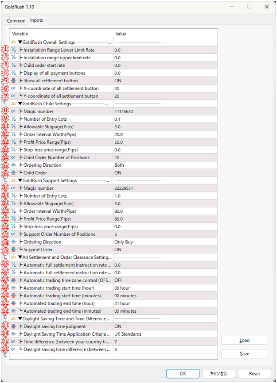The height and width of the screenshot is (383, 277).
Task: Confirm settings with the OK button
Action: tap(183, 373)
